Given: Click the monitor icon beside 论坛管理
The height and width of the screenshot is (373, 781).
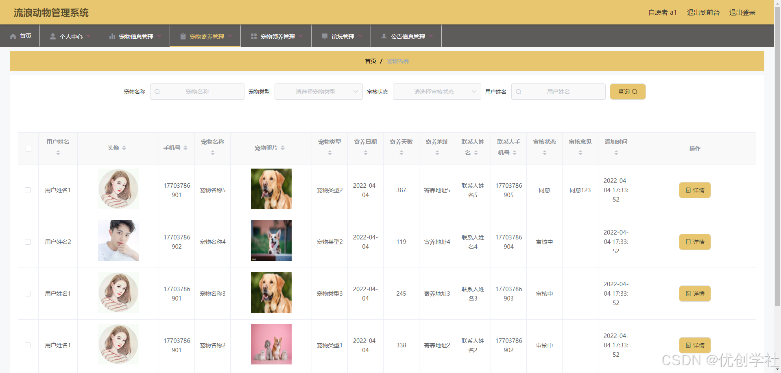Looking at the screenshot, I should pos(325,36).
